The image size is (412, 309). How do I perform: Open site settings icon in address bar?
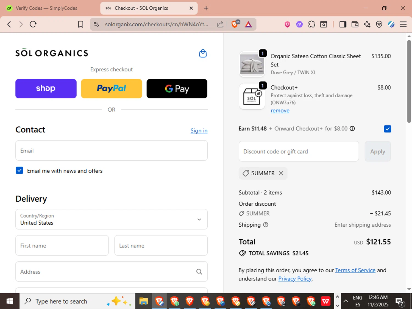(96, 24)
